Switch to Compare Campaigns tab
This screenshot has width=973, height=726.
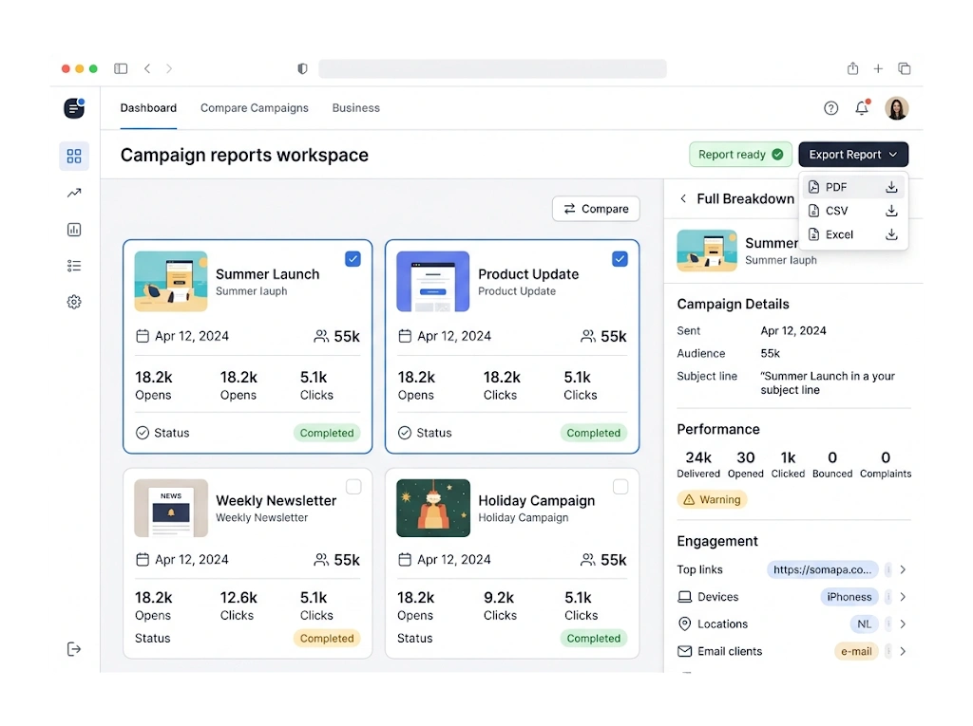[x=255, y=108]
